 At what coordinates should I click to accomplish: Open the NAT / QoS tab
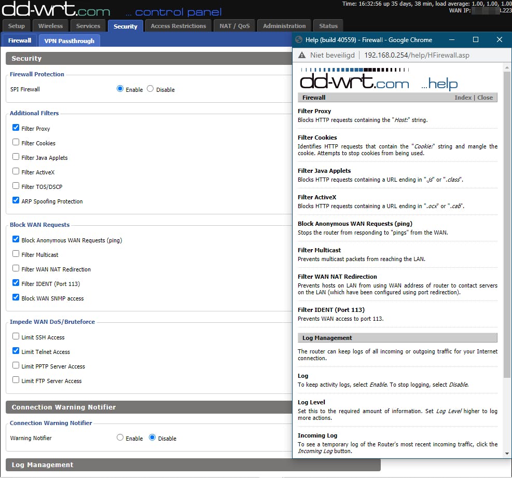[234, 26]
